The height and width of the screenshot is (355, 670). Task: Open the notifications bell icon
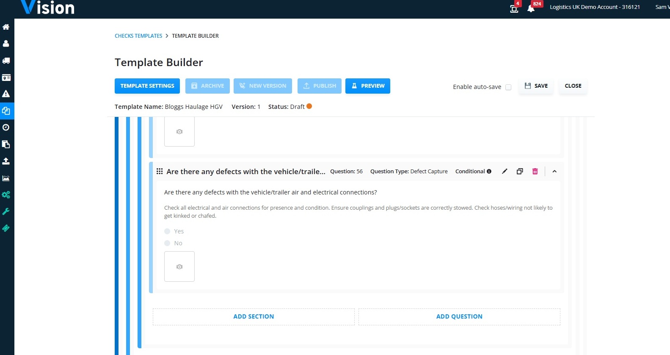[x=531, y=8]
